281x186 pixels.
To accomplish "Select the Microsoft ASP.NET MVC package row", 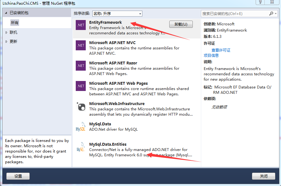I will 136,48.
